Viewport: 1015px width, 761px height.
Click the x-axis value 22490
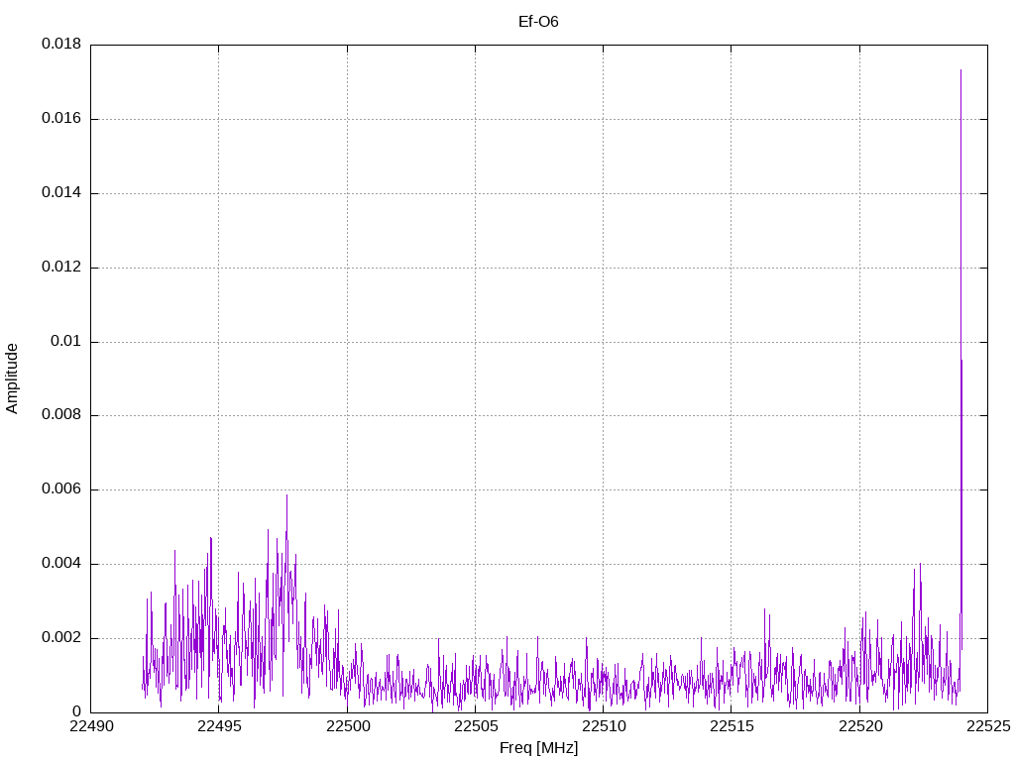coord(90,726)
